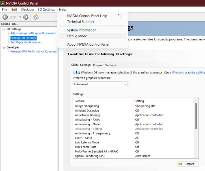Screen dimensions: 205x171
Task: Open the Desktop menu
Action: click(x=27, y=10)
